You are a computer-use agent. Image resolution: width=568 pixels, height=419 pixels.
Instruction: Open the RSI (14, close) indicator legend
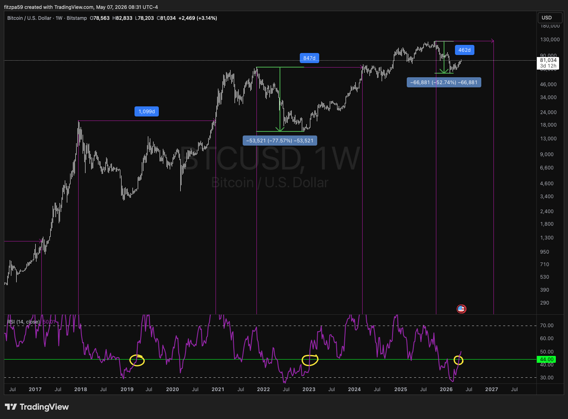pyautogui.click(x=23, y=322)
